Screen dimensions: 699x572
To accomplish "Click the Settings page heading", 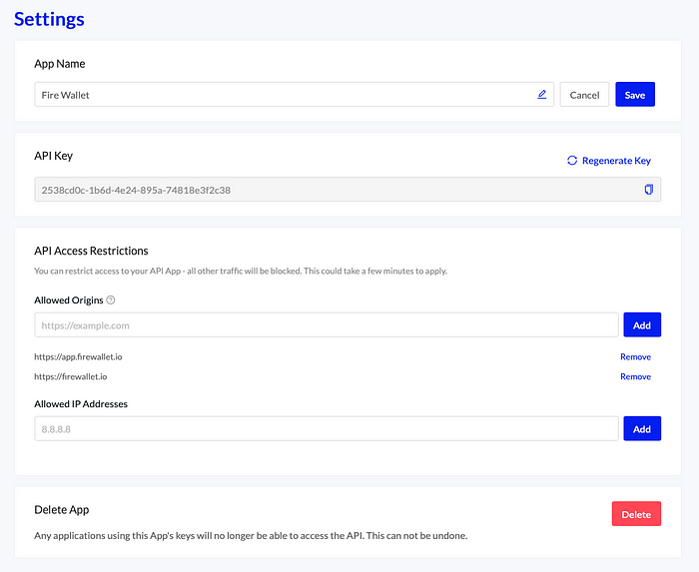I will 49,19.
